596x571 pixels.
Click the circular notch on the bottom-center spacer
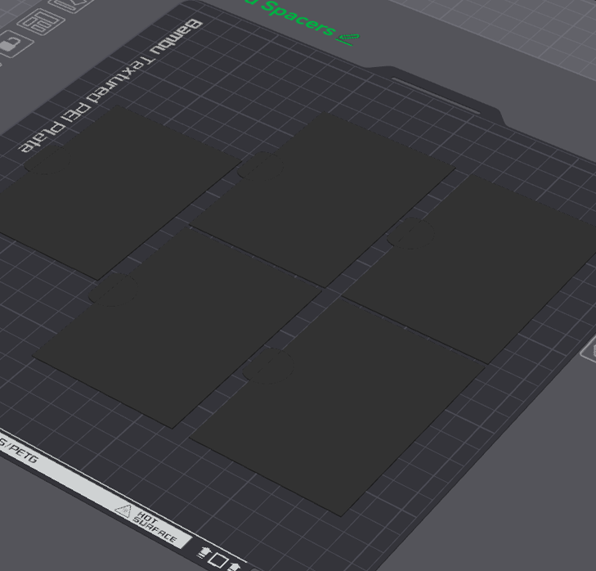pyautogui.click(x=268, y=365)
